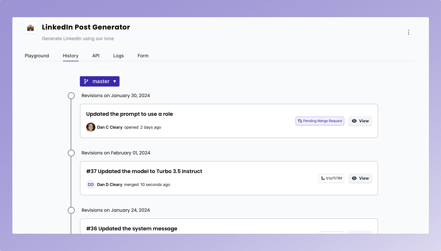This screenshot has width=441, height=251.
Task: Open '#36 Updated the system message' title
Action: click(x=132, y=229)
